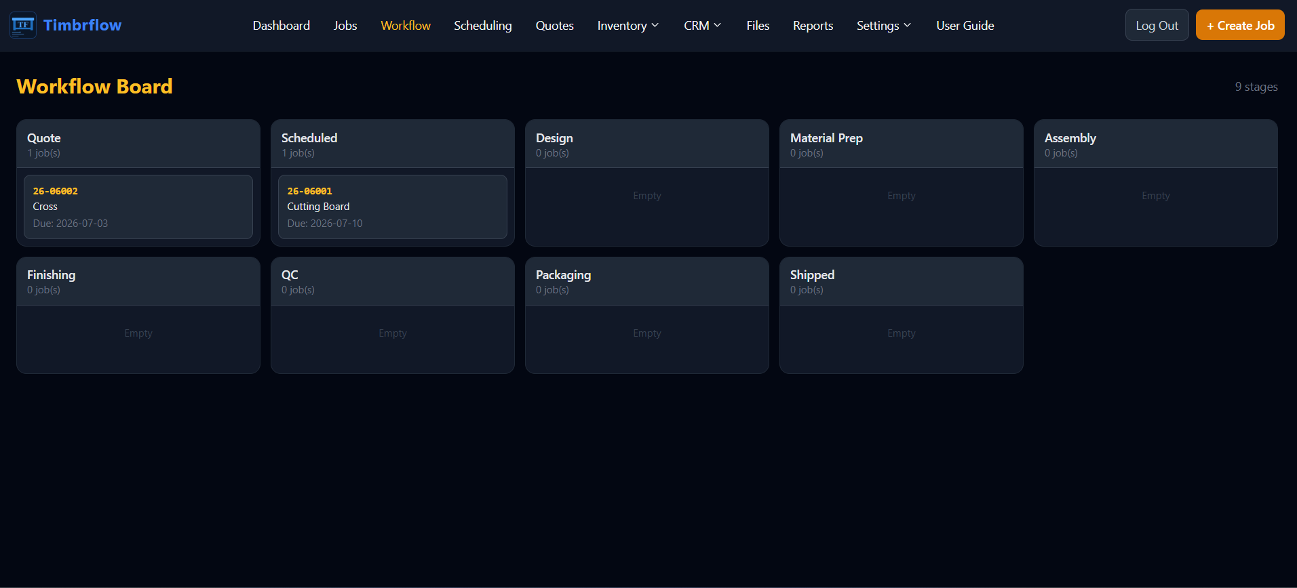1297x588 pixels.
Task: Open the Files page
Action: point(758,26)
